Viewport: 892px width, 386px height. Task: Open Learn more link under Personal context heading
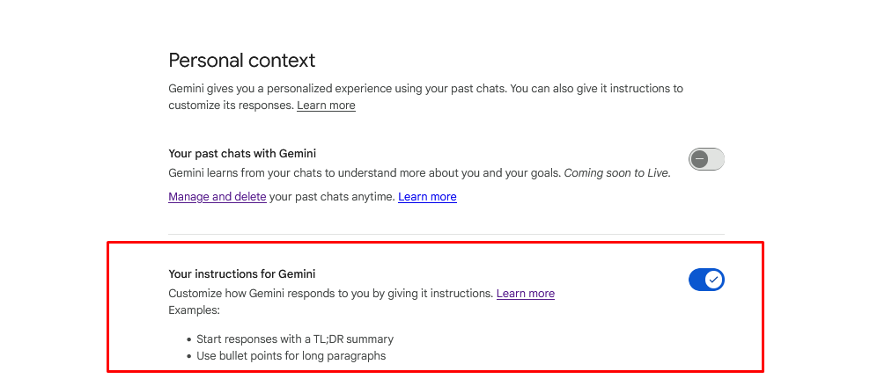(326, 106)
